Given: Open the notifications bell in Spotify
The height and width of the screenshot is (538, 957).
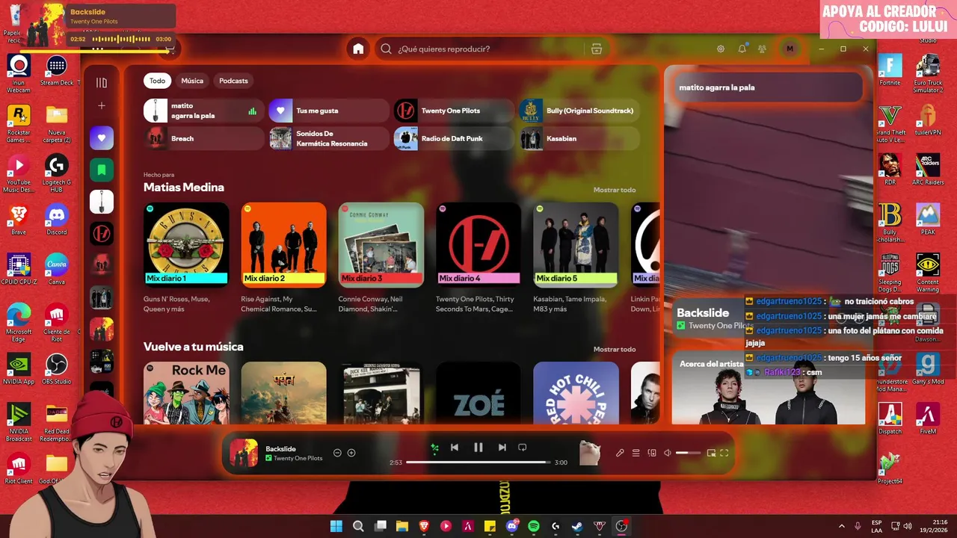Looking at the screenshot, I should [x=742, y=49].
